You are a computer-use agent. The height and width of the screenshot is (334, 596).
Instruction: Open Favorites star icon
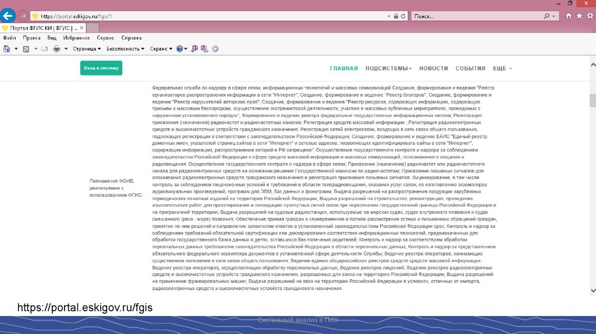[x=580, y=16]
